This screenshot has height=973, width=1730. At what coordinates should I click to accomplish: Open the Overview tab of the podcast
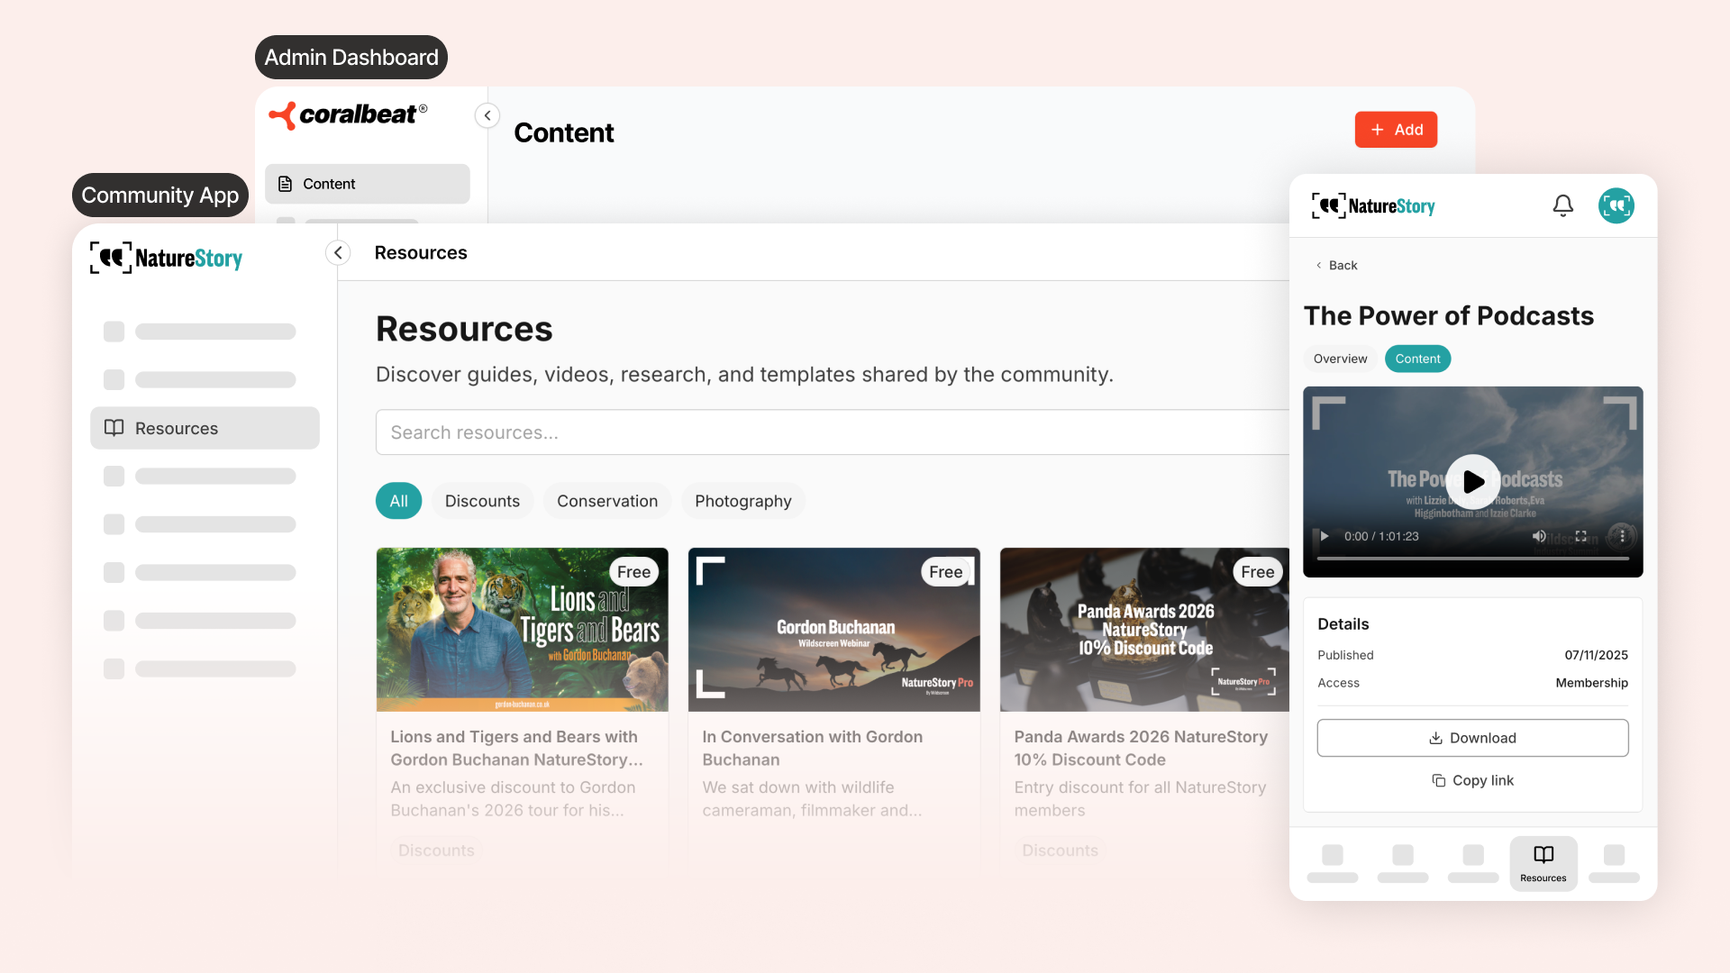click(1340, 358)
